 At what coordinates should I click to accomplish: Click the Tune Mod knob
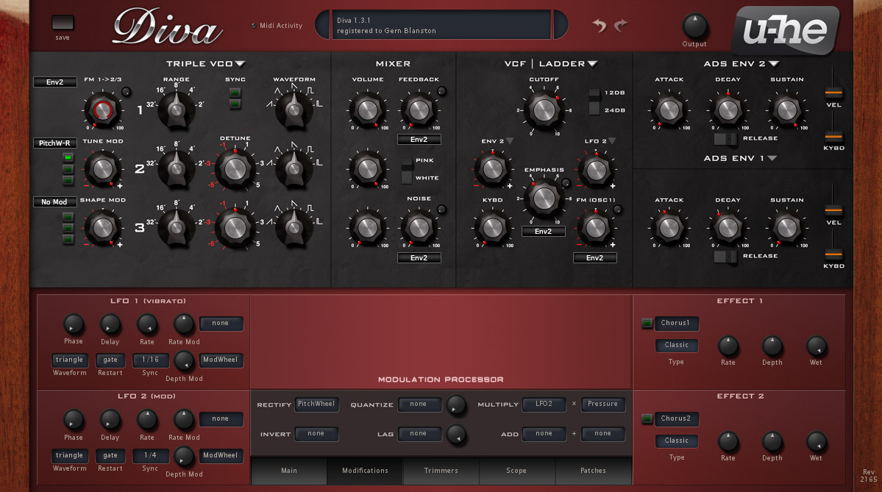103,168
